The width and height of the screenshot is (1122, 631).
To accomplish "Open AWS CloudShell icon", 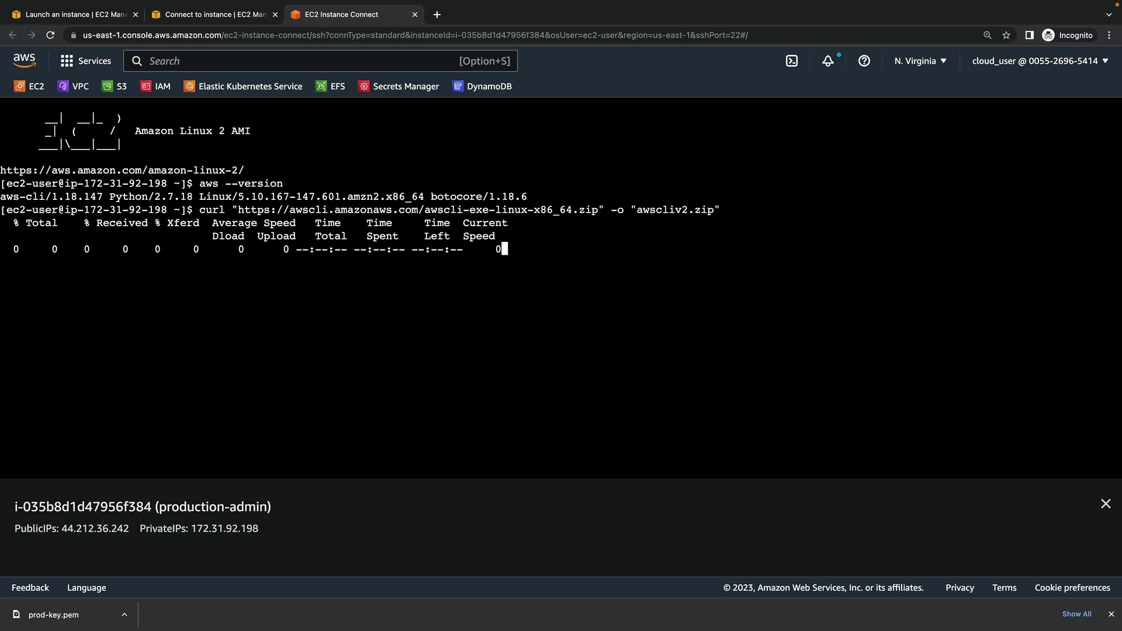I will (x=792, y=61).
